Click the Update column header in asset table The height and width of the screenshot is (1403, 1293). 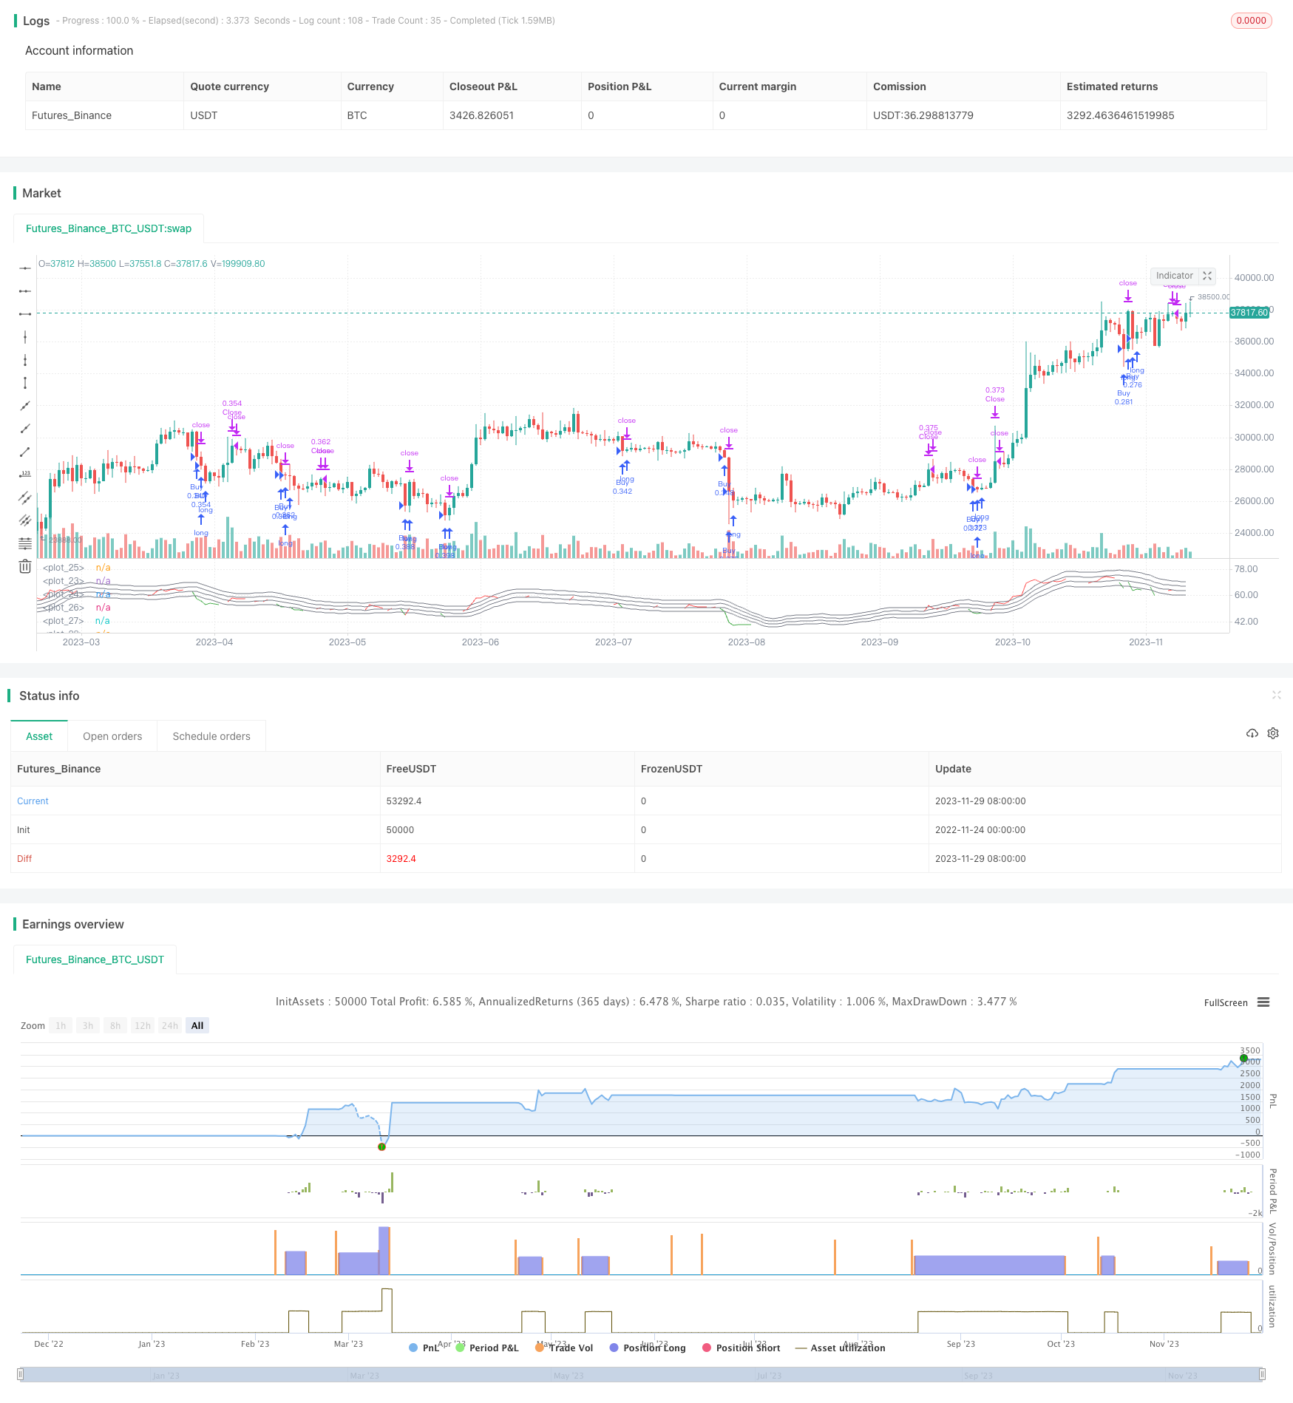pos(953,769)
